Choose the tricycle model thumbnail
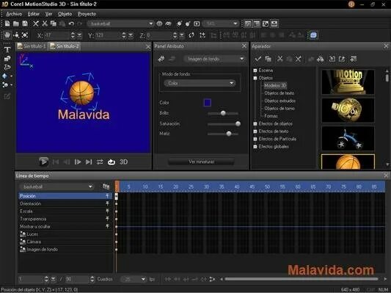This screenshot has width=391, height=293. coord(348,138)
